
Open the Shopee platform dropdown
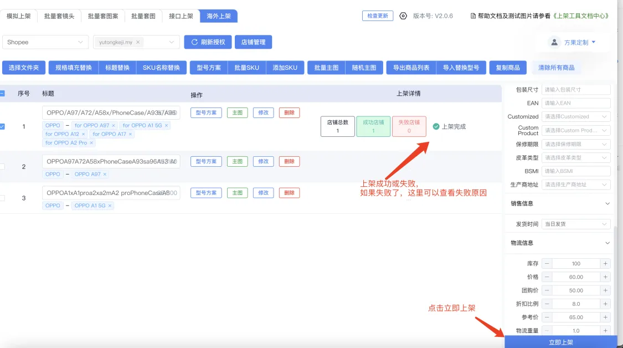pyautogui.click(x=45, y=42)
